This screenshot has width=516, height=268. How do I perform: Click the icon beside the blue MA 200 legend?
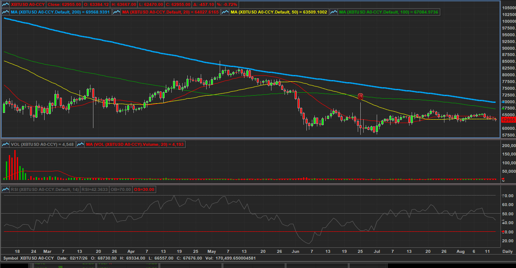coord(6,12)
